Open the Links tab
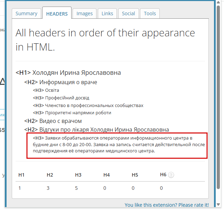The width and height of the screenshot is (224, 214). pyautogui.click(x=107, y=14)
